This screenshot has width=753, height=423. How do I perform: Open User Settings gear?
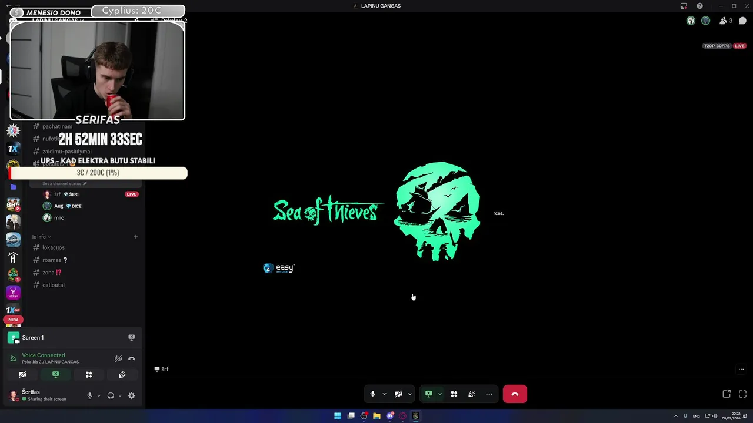(132, 395)
